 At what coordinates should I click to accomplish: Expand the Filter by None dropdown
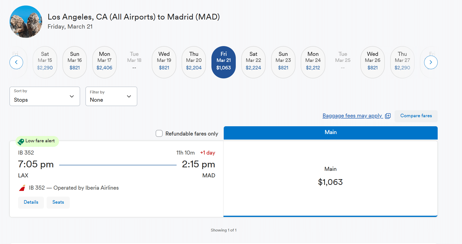[111, 96]
